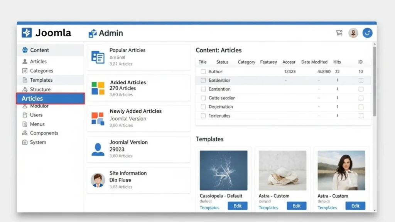Viewport: 395px width, 222px height.
Task: Open the System section
Action: (x=37, y=142)
